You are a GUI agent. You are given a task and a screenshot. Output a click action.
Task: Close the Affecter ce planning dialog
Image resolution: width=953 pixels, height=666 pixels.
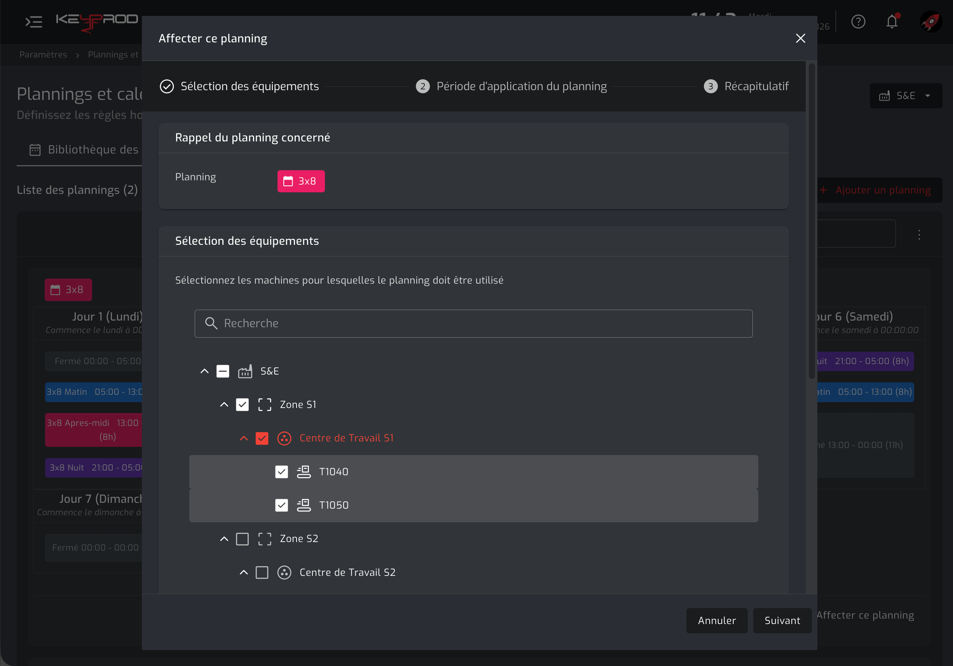click(800, 38)
